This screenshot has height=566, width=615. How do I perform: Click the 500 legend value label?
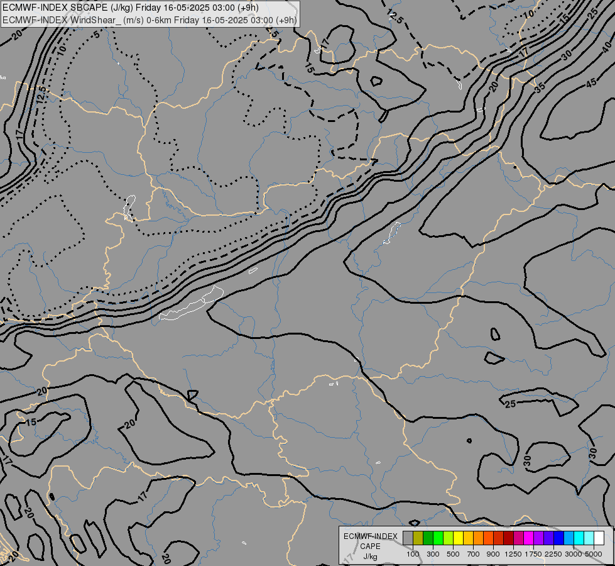(x=453, y=554)
